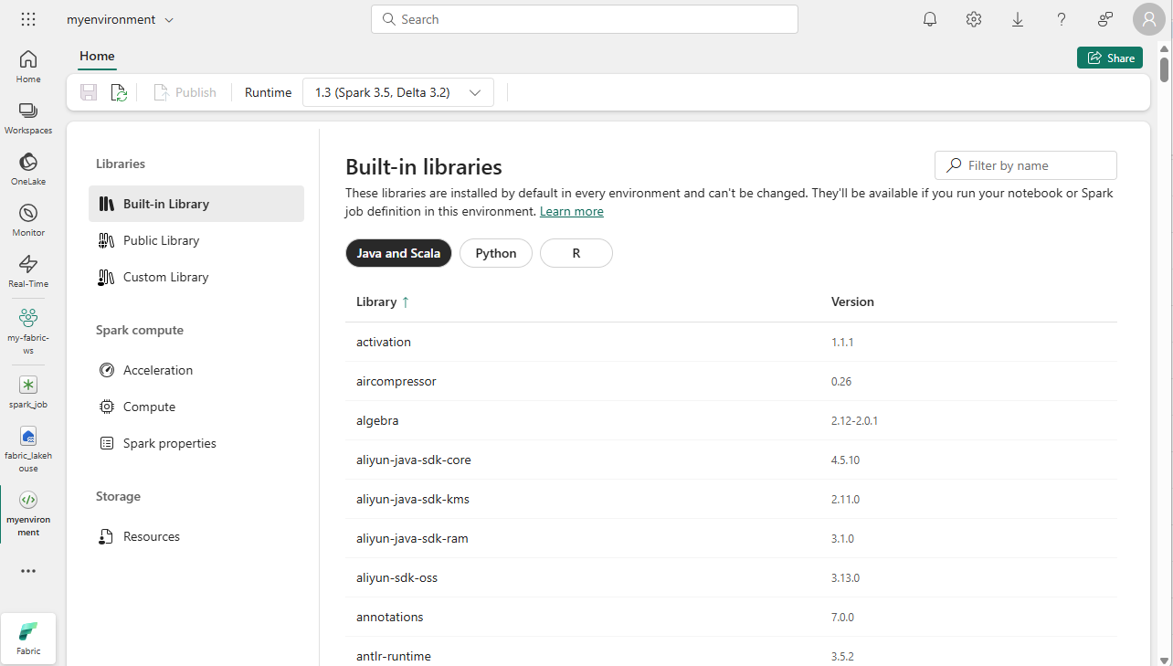Select Custom Library in side panel
Viewport: 1173px width, 666px height.
(x=196, y=277)
